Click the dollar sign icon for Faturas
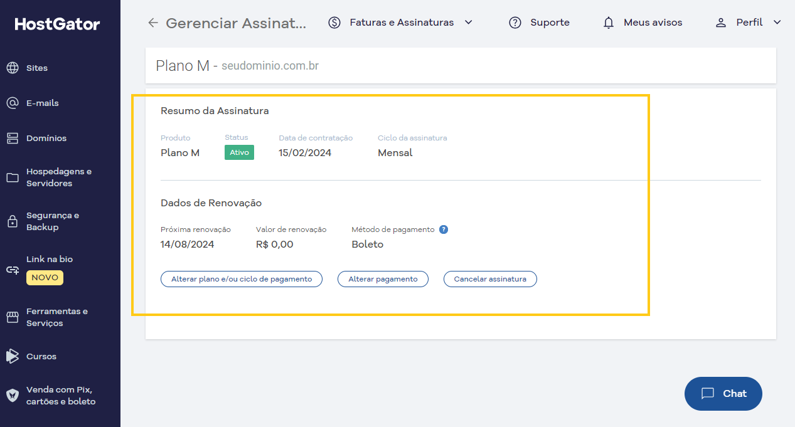This screenshot has width=795, height=427. pos(334,23)
